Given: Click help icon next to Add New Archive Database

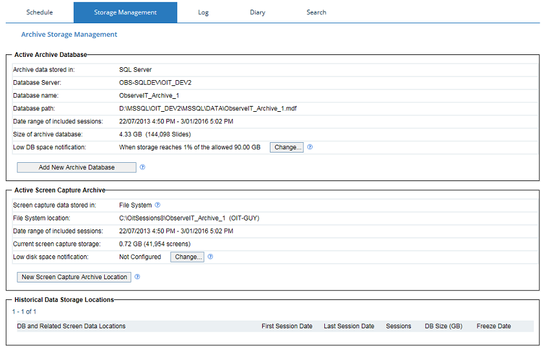Looking at the screenshot, I should click(x=142, y=167).
